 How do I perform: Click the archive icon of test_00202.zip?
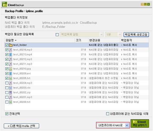[x=10, y=93]
